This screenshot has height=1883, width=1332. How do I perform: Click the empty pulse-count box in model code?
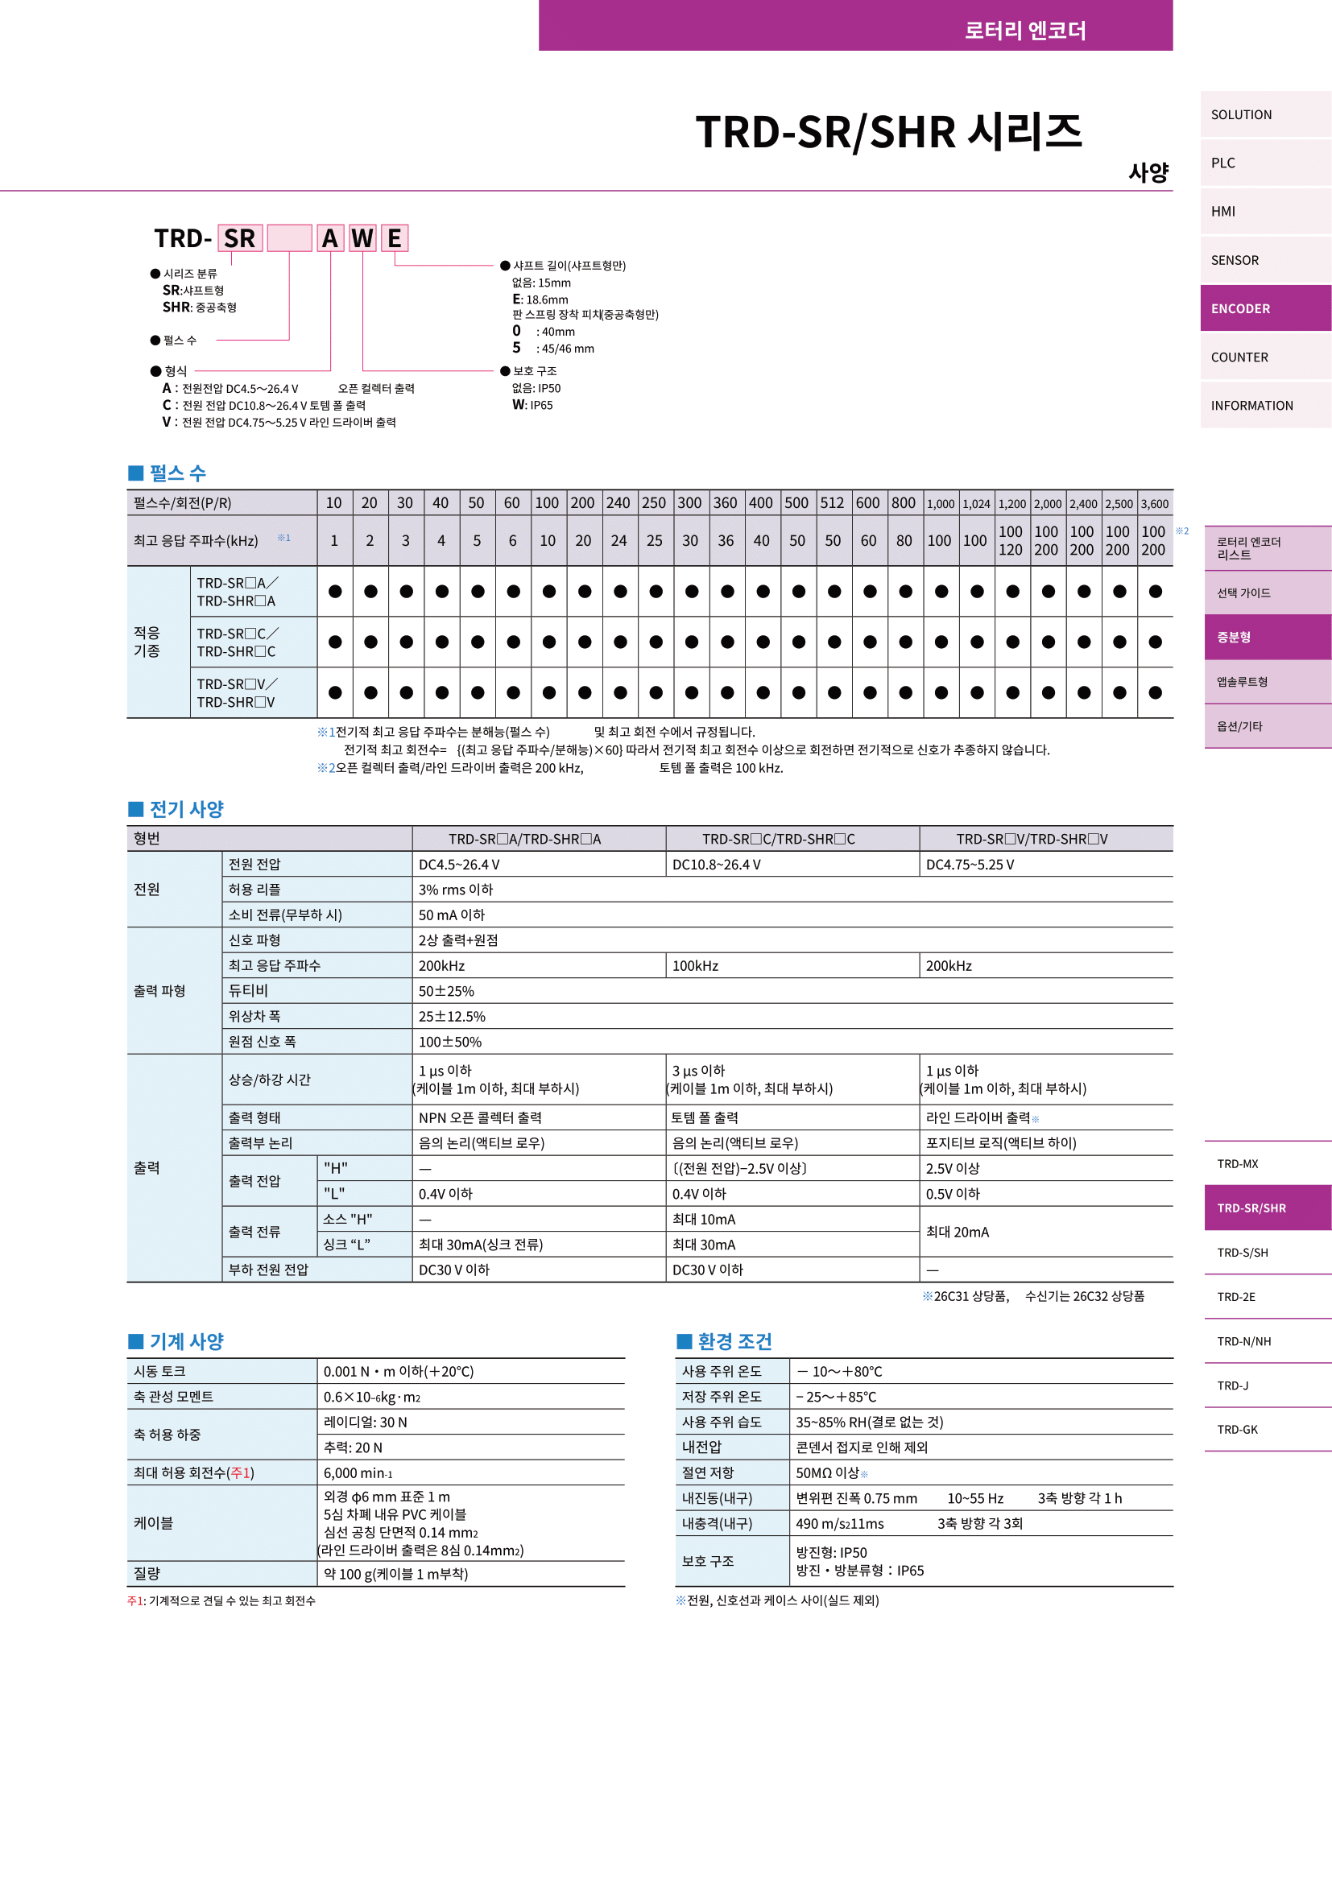tap(290, 237)
